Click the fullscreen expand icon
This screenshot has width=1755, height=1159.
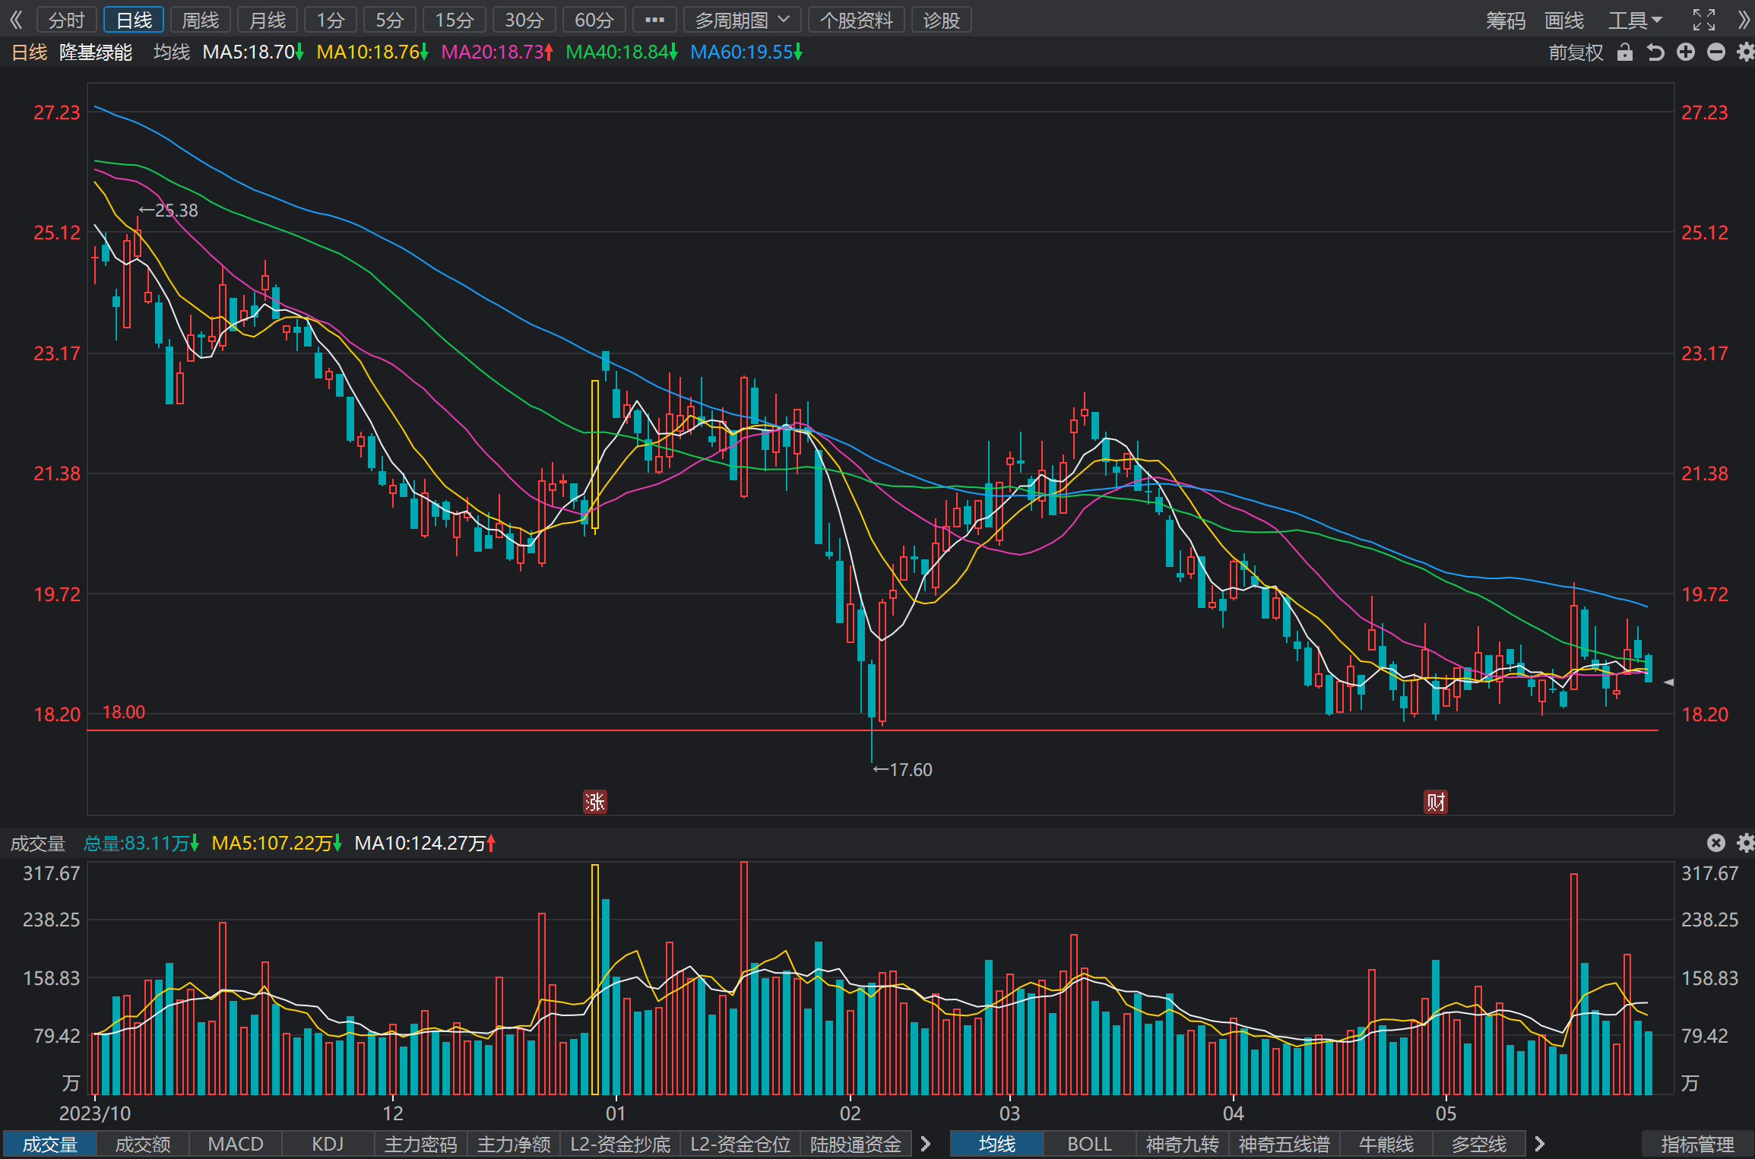click(1704, 20)
